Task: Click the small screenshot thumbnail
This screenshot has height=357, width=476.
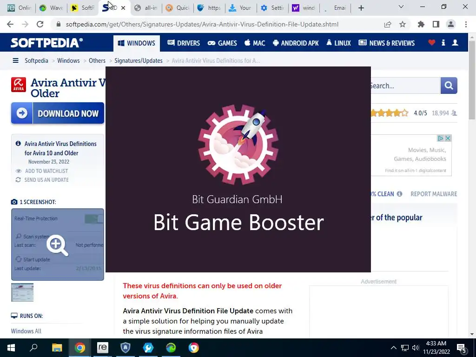Action: [22, 292]
